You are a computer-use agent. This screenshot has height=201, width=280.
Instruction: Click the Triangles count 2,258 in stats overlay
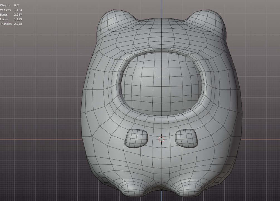pyautogui.click(x=18, y=24)
